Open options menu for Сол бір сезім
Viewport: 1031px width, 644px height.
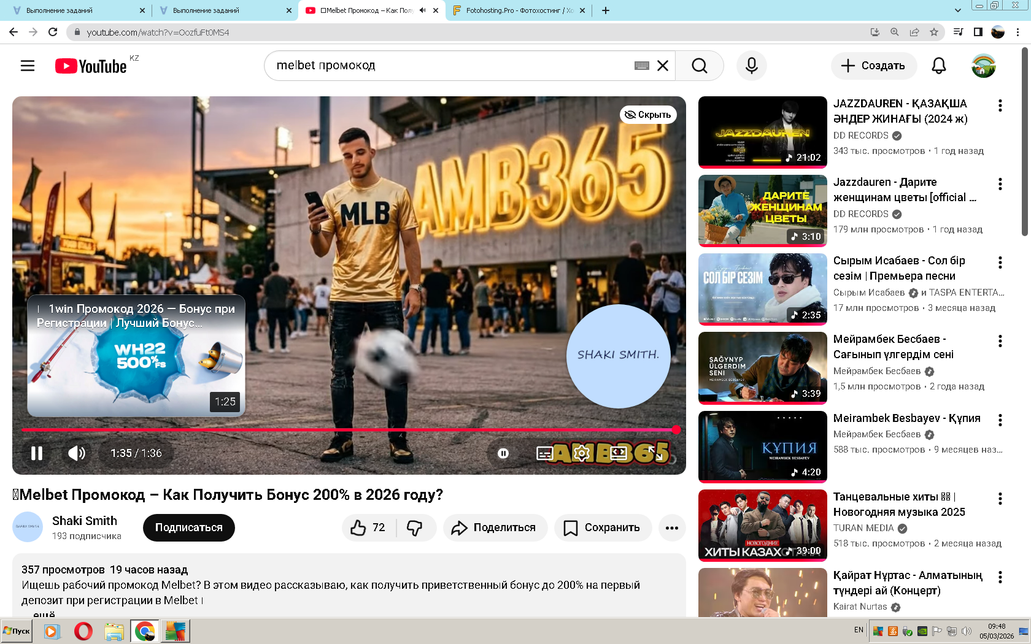click(x=1000, y=263)
